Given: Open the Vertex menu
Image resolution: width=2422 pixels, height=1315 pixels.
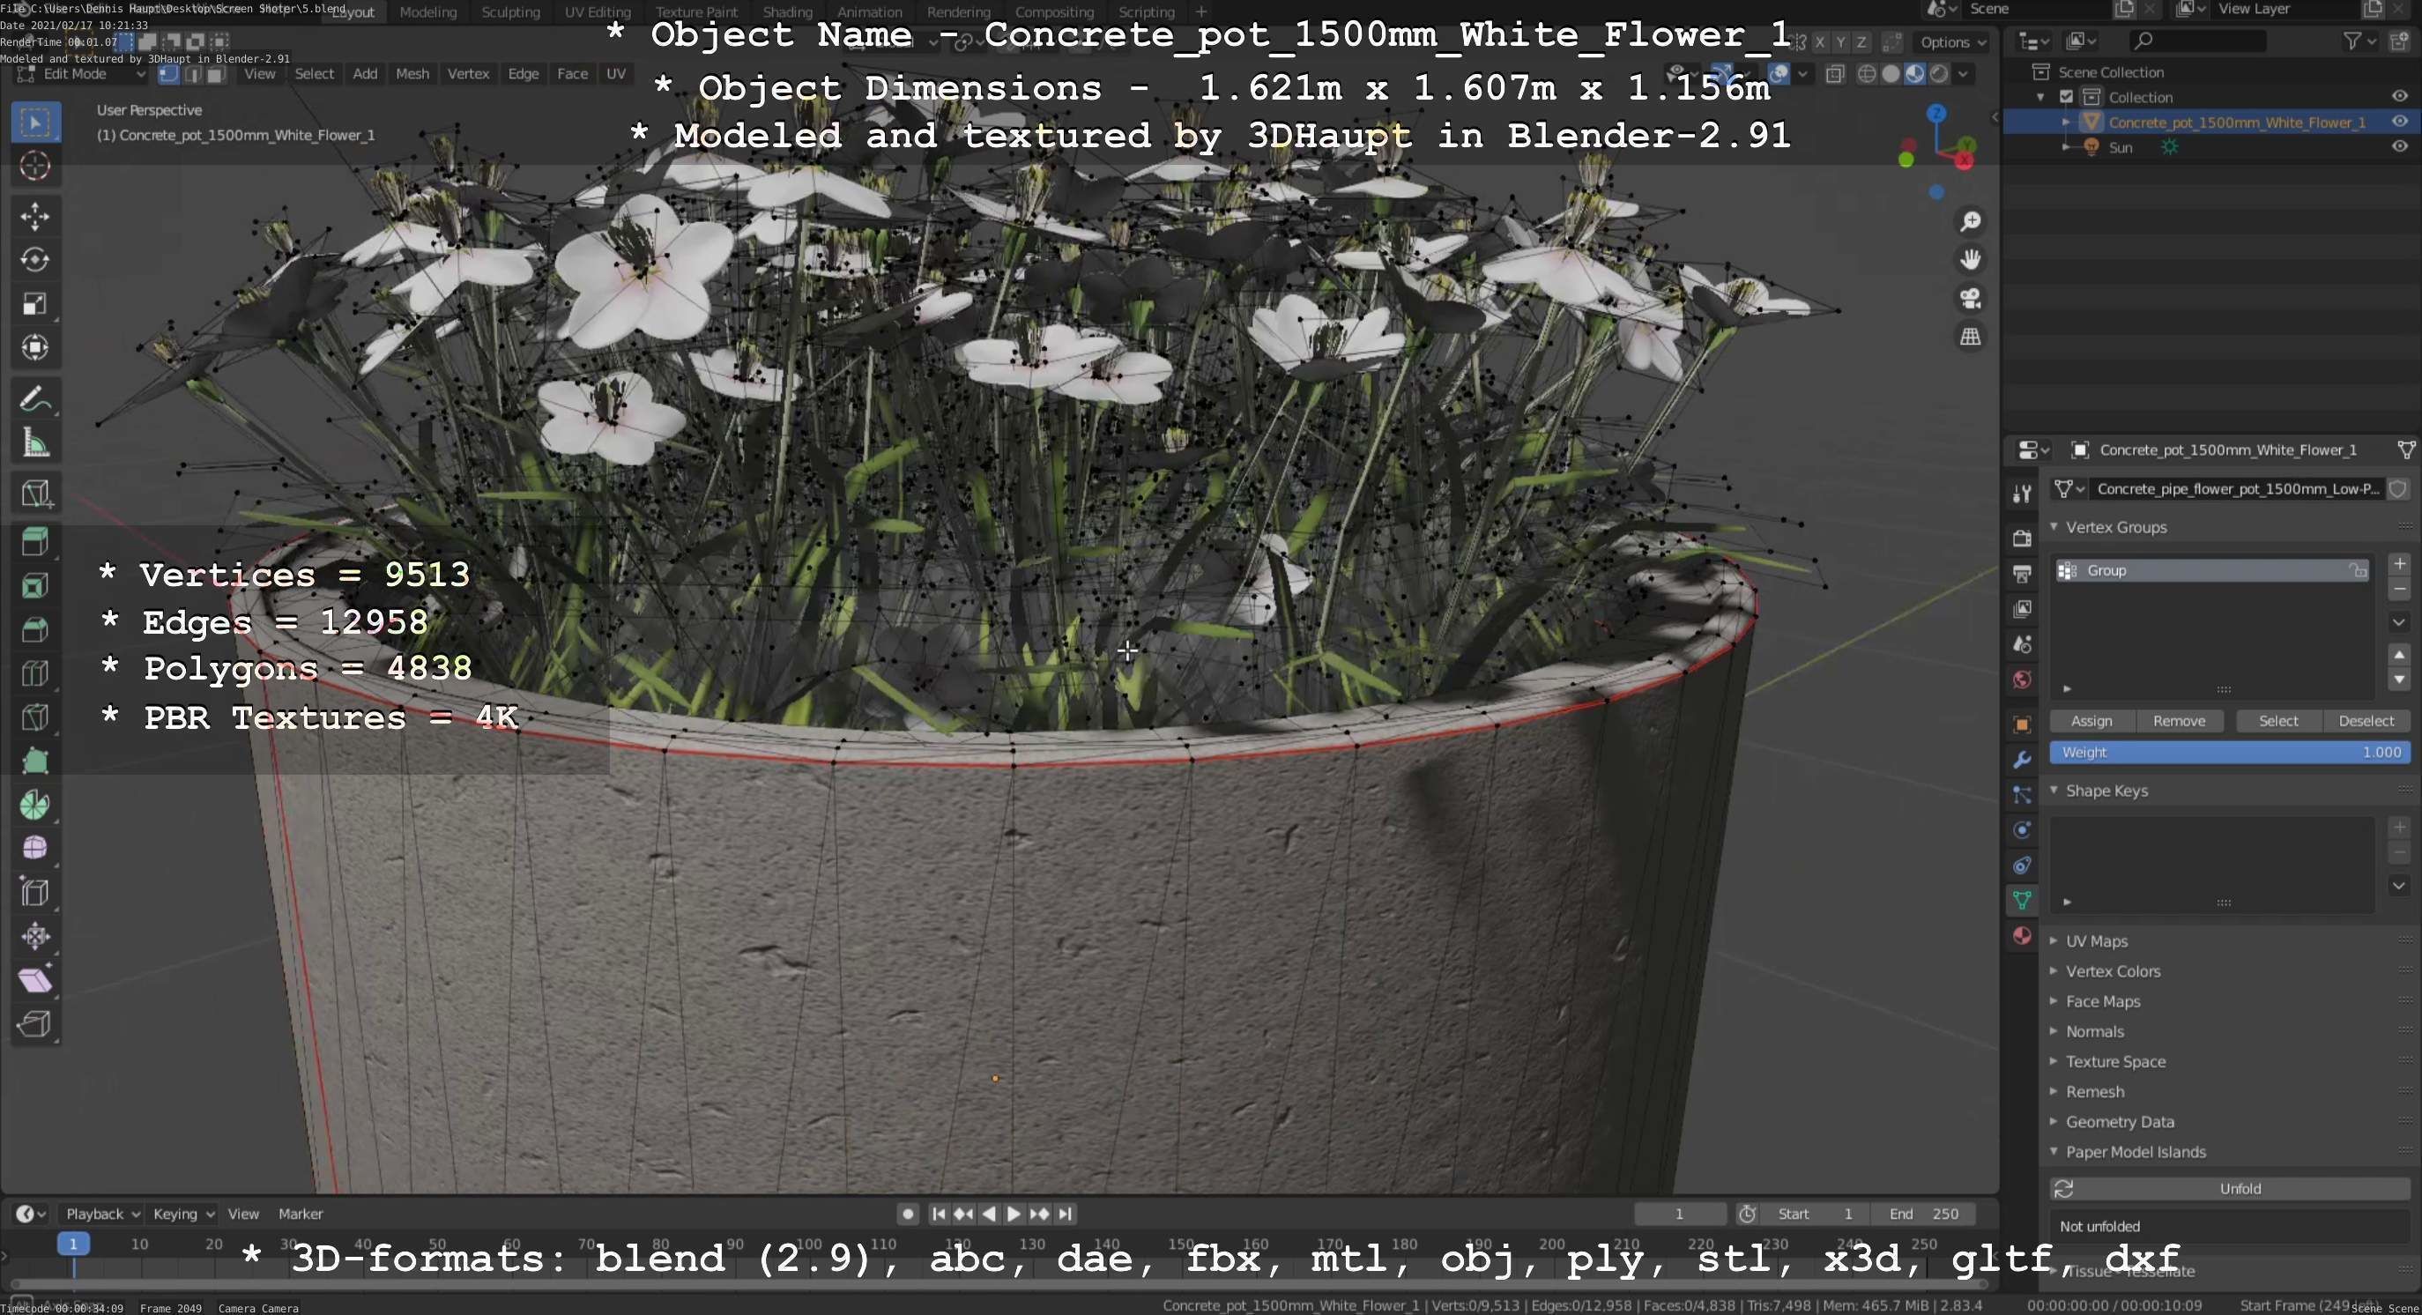Looking at the screenshot, I should pyautogui.click(x=468, y=74).
